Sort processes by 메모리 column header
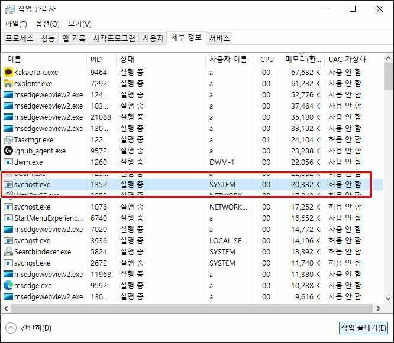This screenshot has width=394, height=343. click(x=303, y=59)
